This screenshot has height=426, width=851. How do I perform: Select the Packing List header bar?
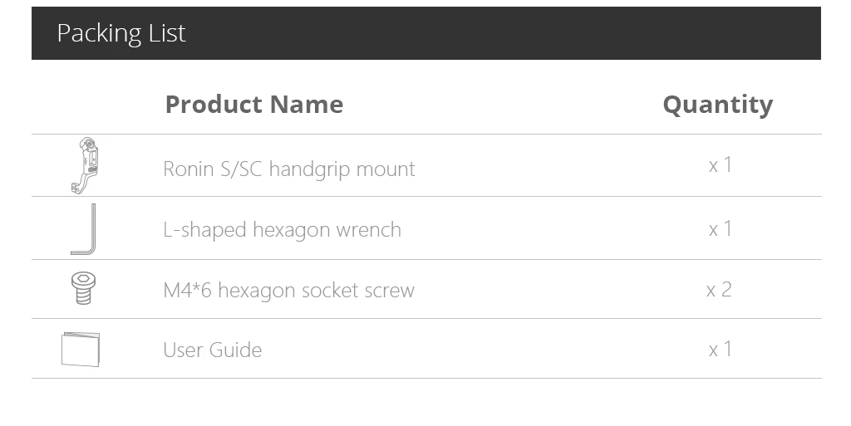point(426,33)
